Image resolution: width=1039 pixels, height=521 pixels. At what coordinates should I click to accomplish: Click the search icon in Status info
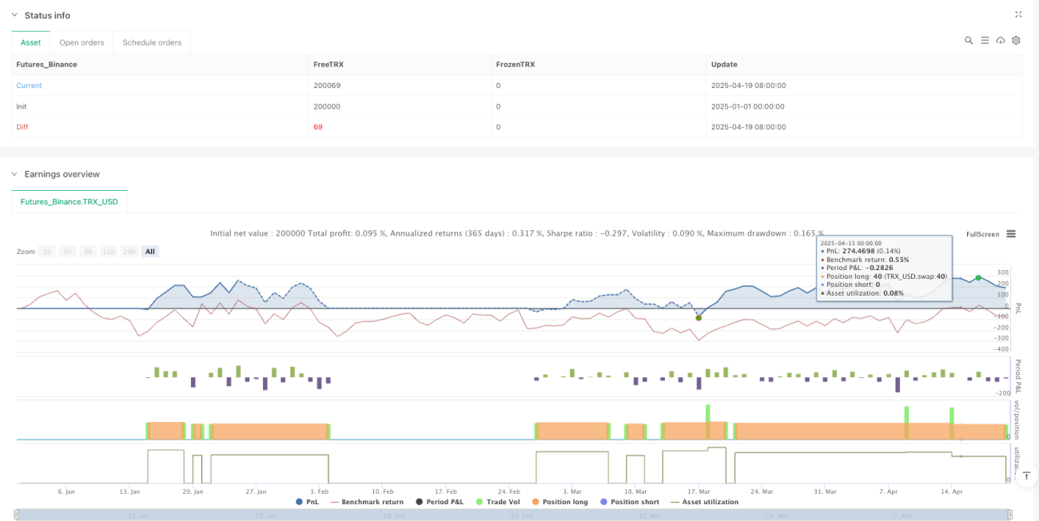click(969, 40)
